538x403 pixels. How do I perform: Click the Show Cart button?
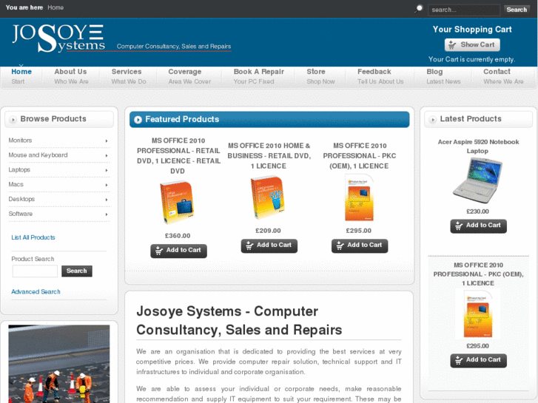pos(472,45)
